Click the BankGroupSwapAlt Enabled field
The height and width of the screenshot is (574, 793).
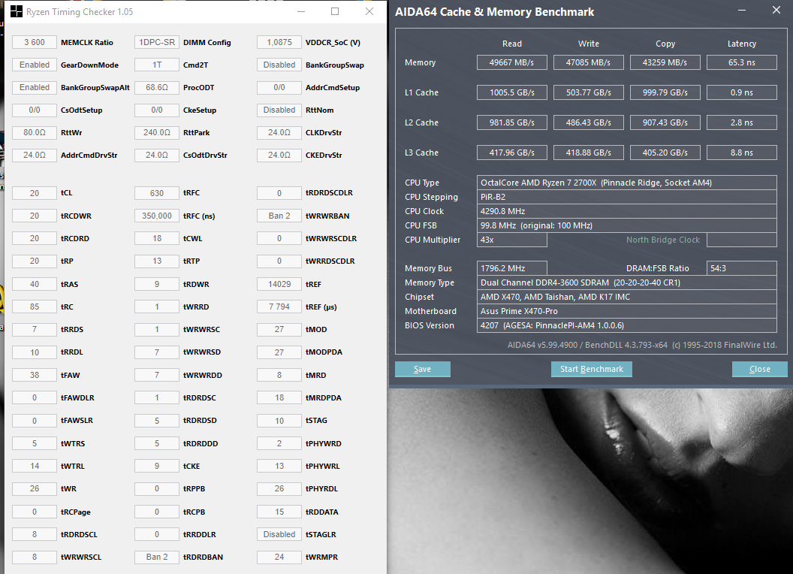coord(35,87)
